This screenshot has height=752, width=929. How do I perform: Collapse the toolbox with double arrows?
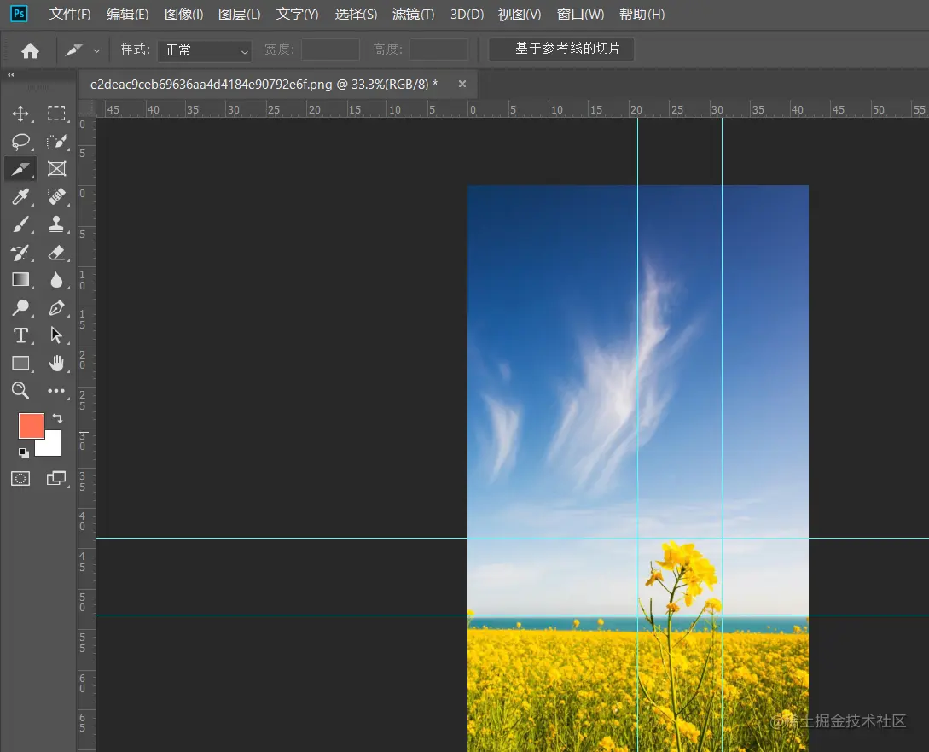click(11, 74)
